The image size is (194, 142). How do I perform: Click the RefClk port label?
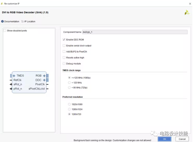click(x=18, y=80)
